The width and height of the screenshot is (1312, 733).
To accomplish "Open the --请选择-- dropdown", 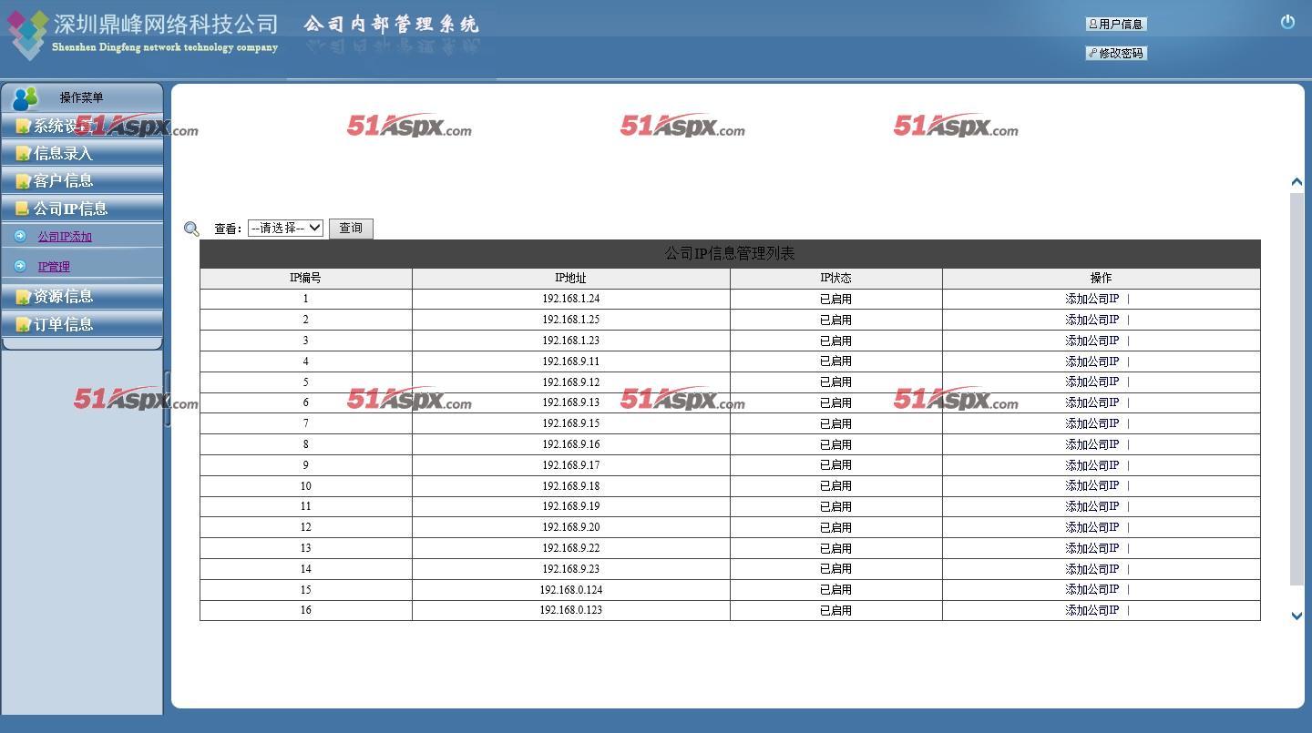I will tap(285, 229).
